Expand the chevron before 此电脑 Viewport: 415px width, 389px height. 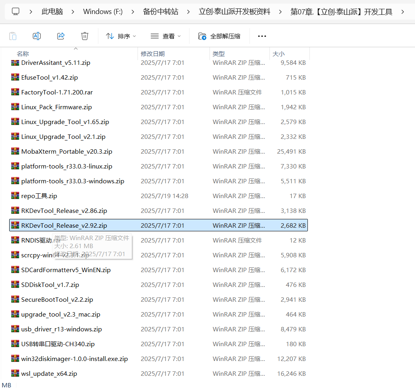coord(31,12)
